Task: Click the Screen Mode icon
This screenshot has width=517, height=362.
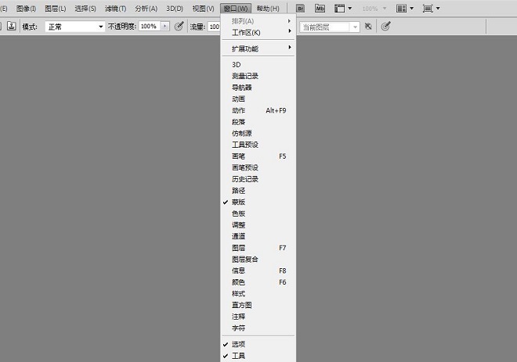Action: [x=429, y=8]
